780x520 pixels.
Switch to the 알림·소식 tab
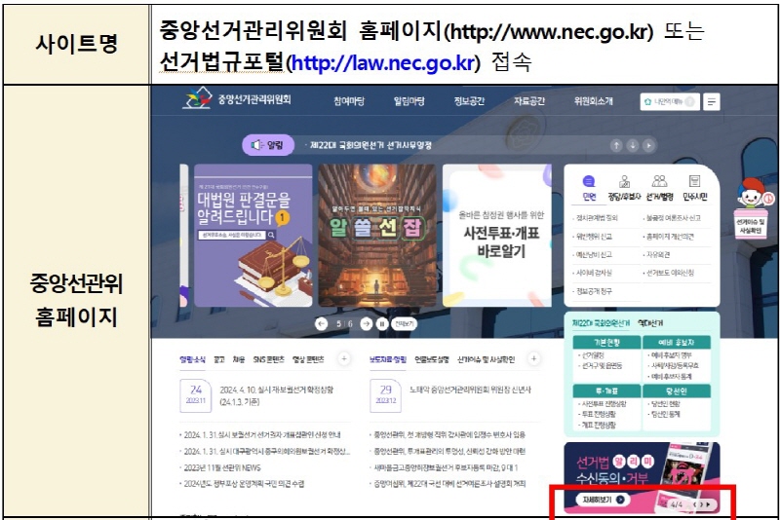192,359
